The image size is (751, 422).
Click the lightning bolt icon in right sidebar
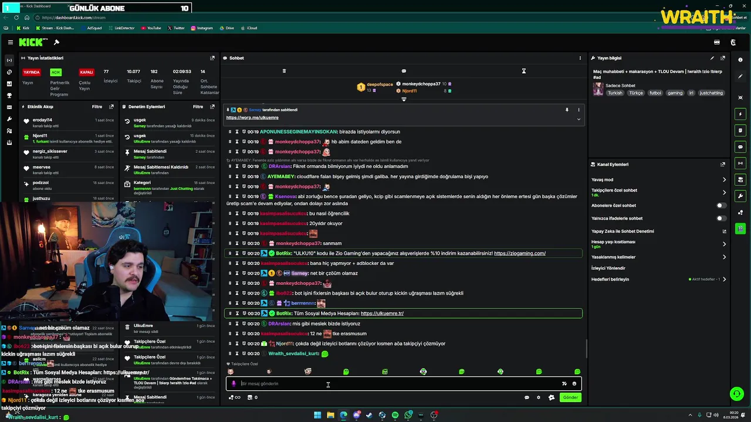[740, 114]
